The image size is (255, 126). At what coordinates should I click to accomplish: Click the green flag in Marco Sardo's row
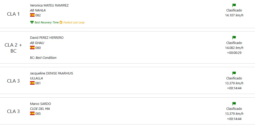[x=234, y=104]
